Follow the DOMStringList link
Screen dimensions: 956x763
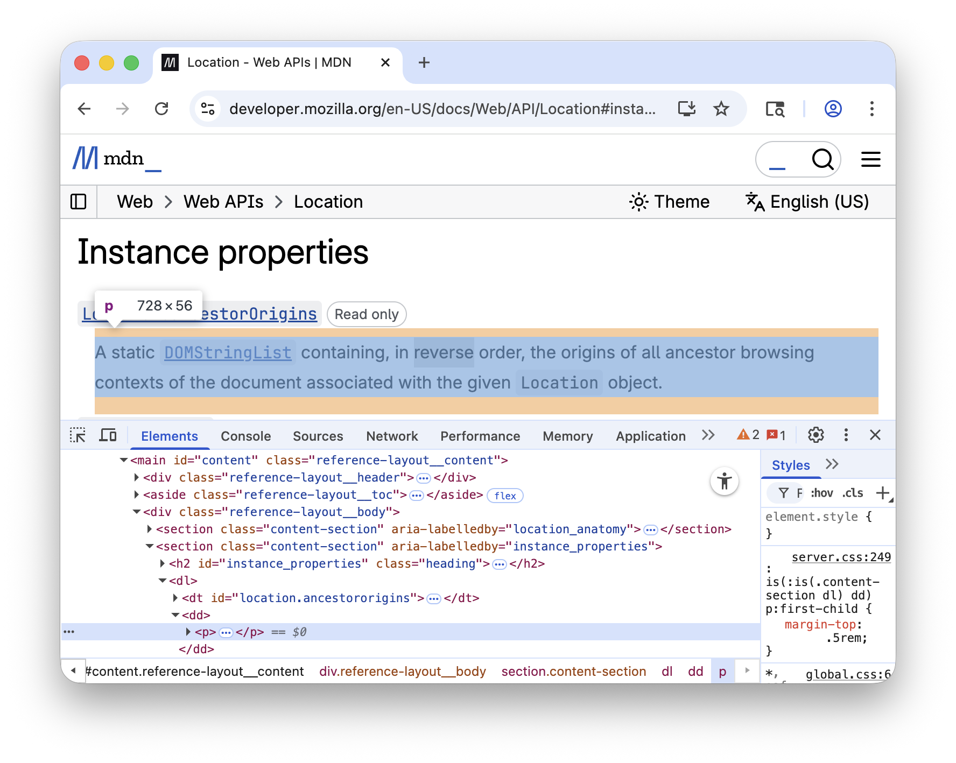(228, 353)
